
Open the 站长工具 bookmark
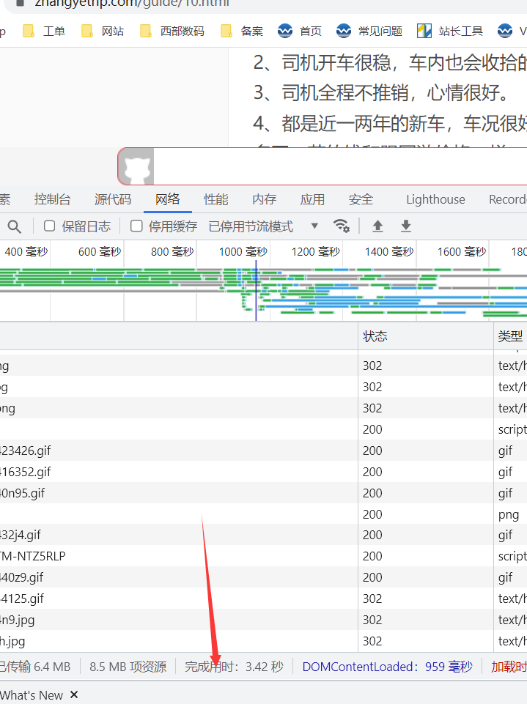450,31
